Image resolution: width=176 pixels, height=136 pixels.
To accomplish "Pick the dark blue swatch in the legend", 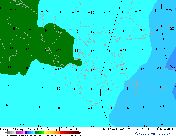I will (26, 132).
